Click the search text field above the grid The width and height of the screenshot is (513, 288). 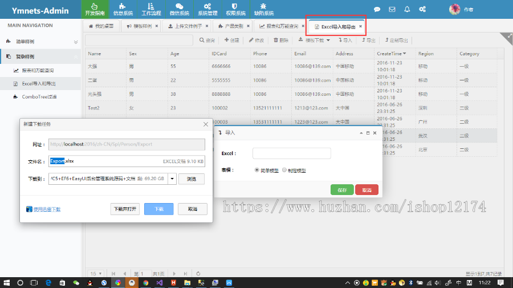[x=139, y=40]
